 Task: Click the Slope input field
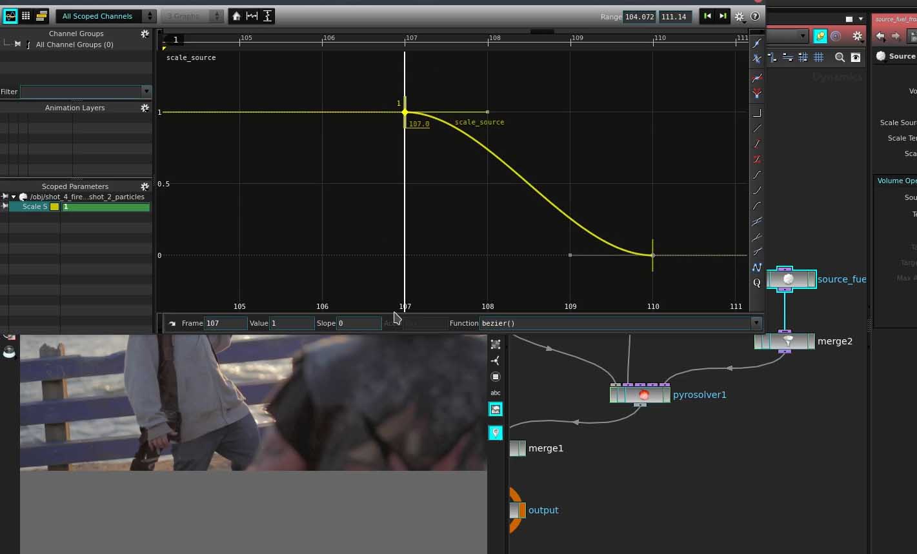point(358,323)
